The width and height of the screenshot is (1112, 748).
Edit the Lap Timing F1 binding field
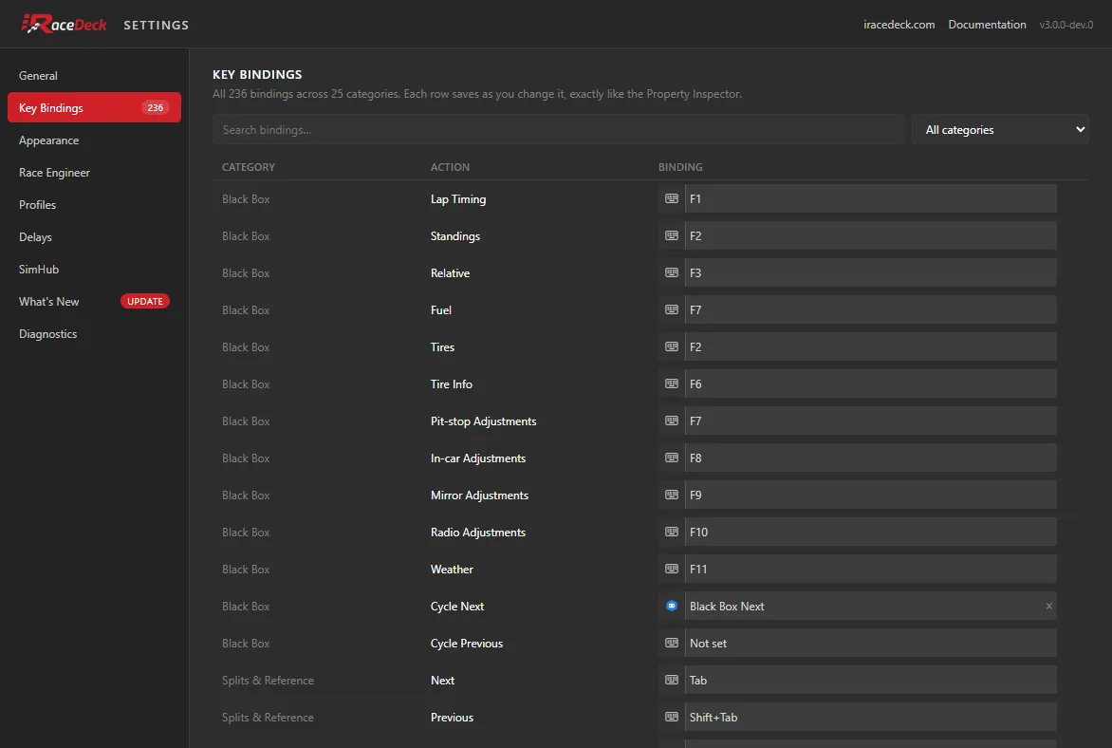pos(870,198)
